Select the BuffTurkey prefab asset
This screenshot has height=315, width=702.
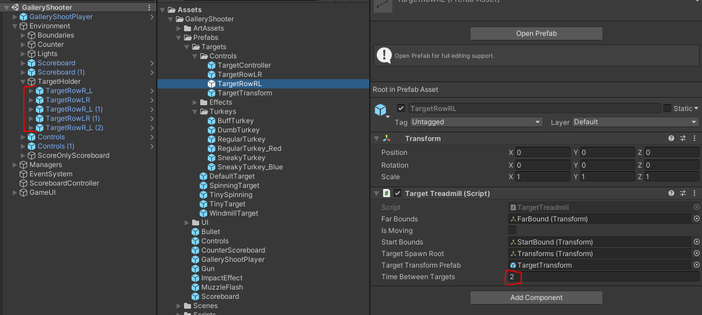coord(235,121)
